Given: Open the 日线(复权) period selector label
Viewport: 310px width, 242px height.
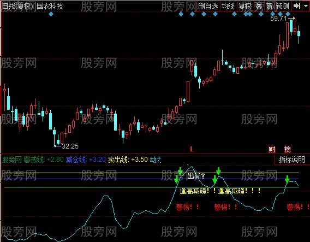Looking at the screenshot, I should point(17,7).
